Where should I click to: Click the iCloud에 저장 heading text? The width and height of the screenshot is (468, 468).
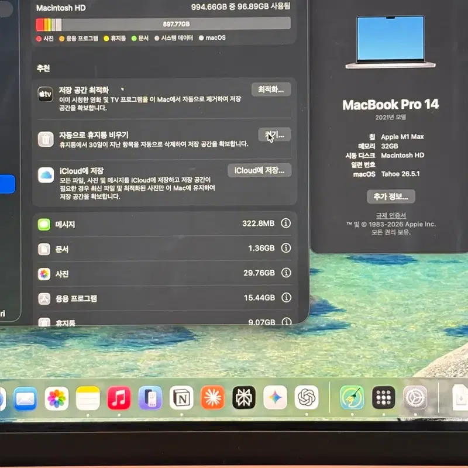point(81,171)
